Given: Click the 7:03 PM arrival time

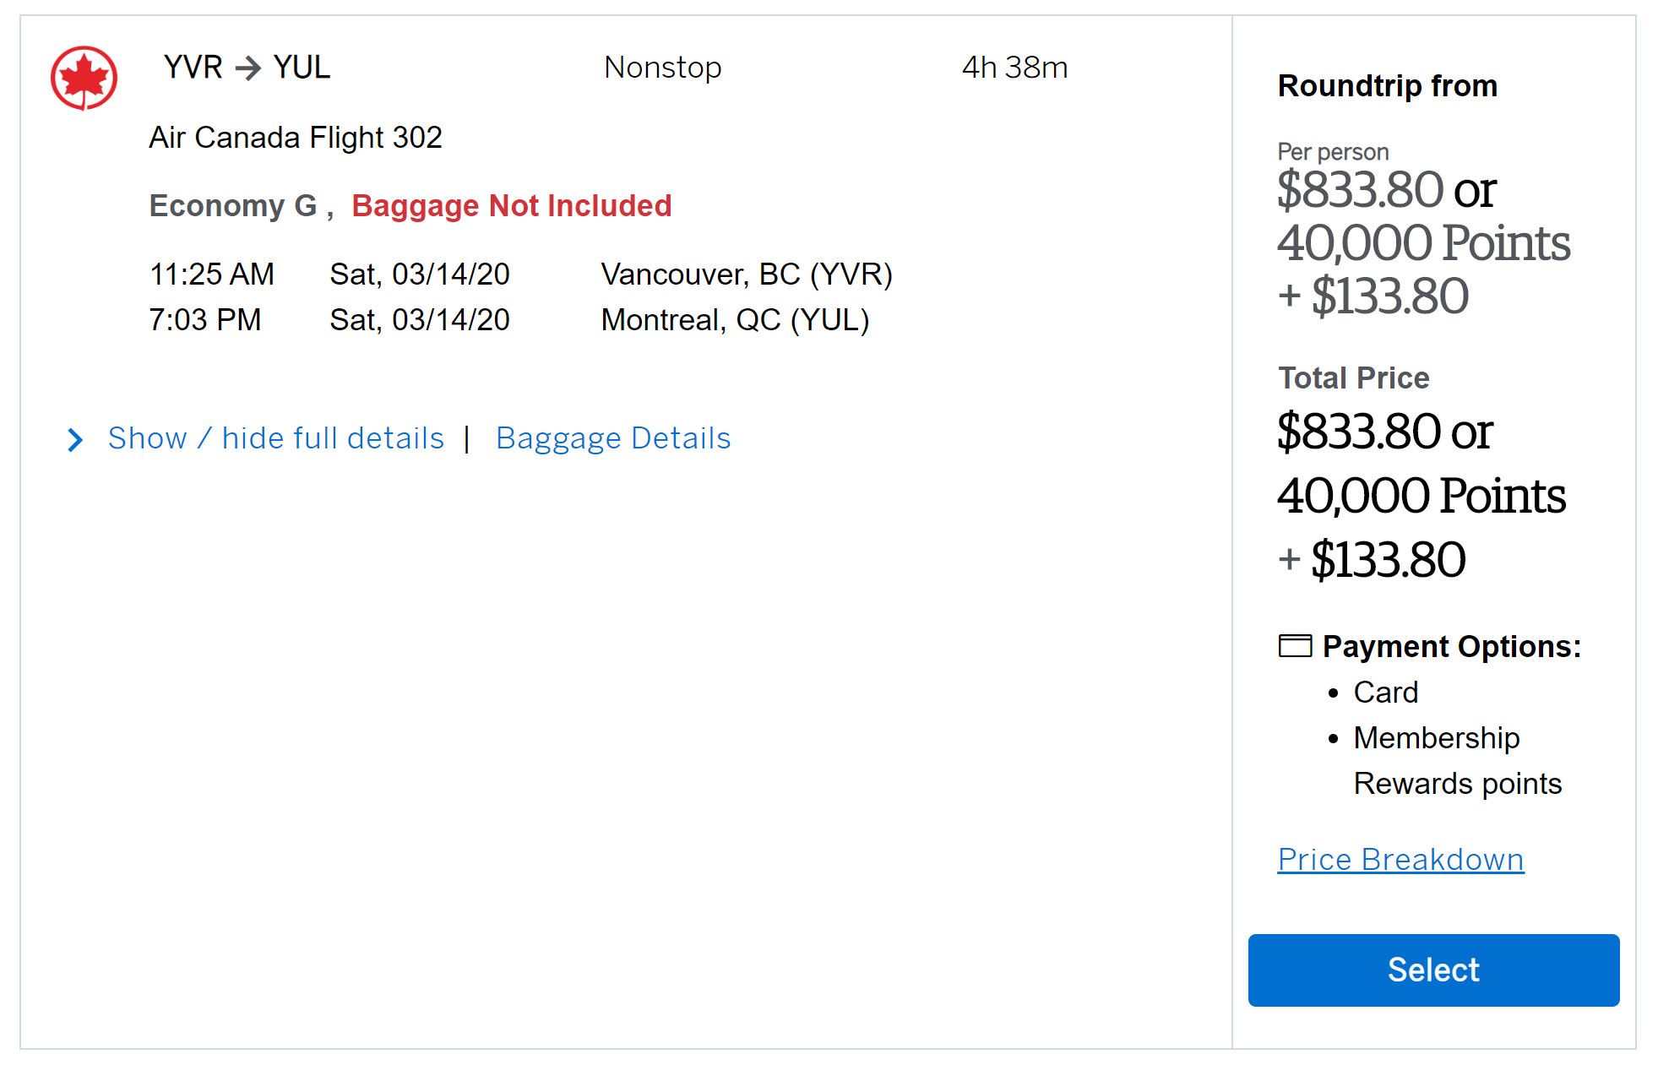Looking at the screenshot, I should 205,320.
